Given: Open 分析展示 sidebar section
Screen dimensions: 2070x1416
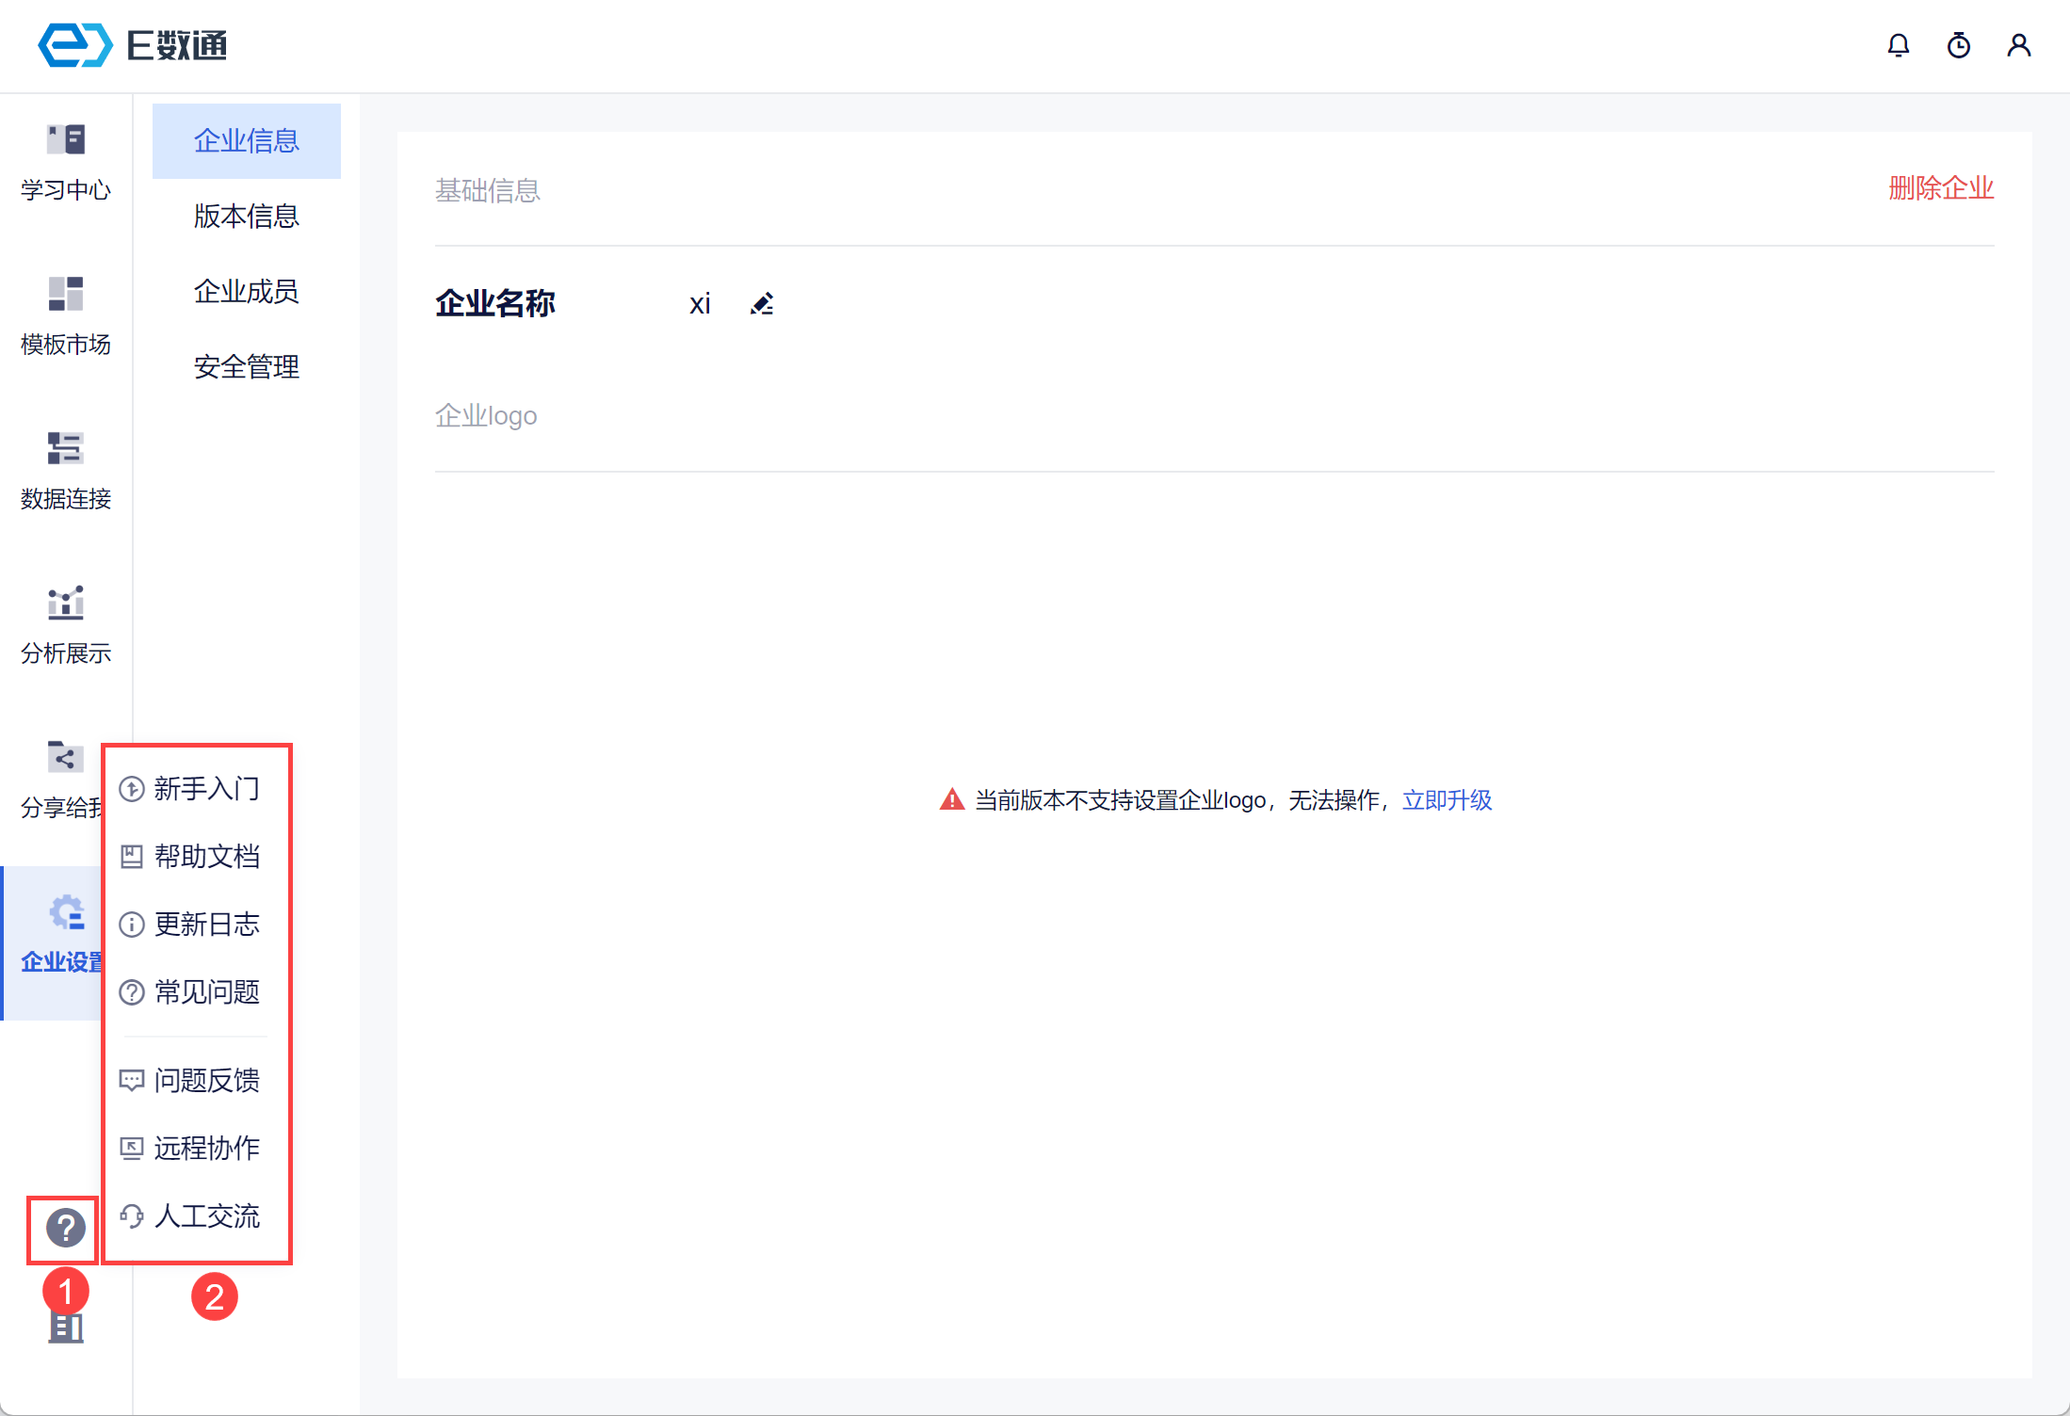Looking at the screenshot, I should tap(66, 625).
